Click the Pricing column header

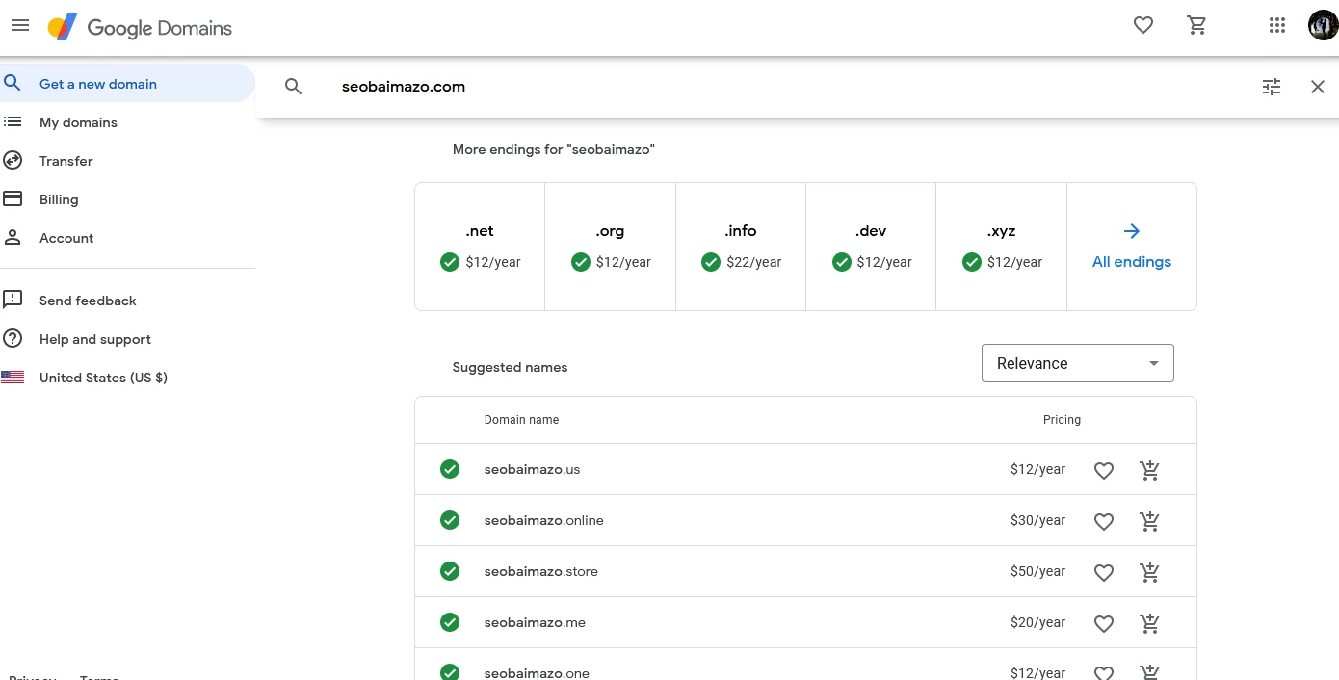[x=1062, y=420]
